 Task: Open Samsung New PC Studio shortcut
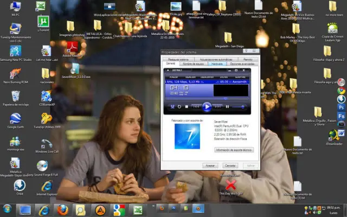[16, 51]
